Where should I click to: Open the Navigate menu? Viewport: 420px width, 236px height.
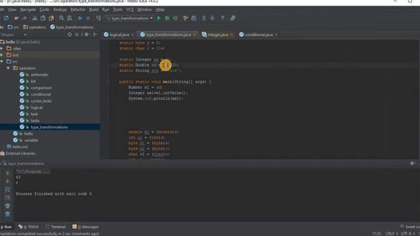tap(28, 10)
